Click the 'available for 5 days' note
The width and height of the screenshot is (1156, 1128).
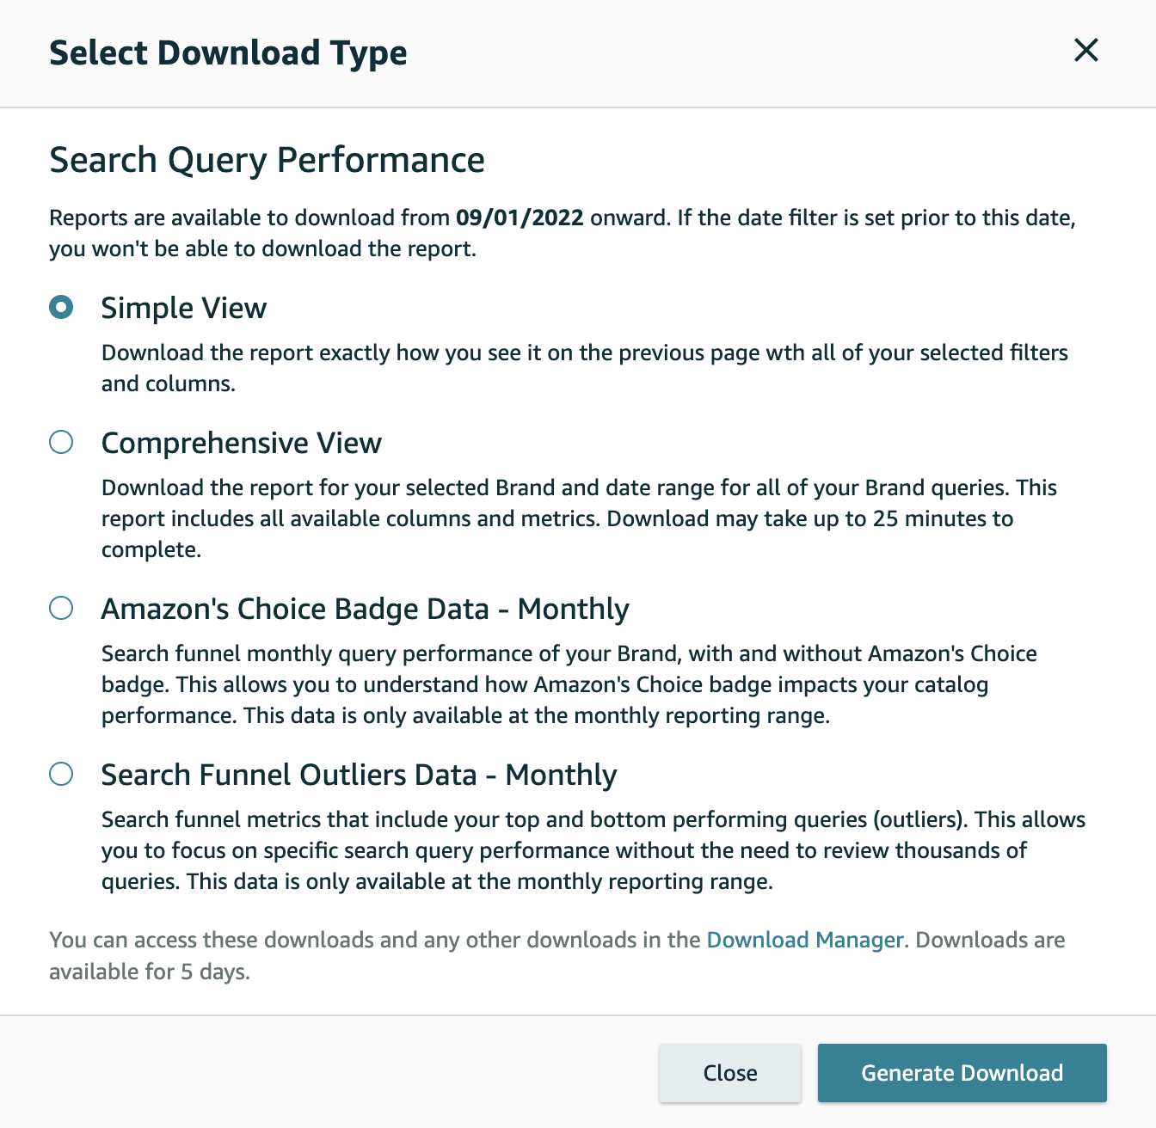pyautogui.click(x=150, y=972)
